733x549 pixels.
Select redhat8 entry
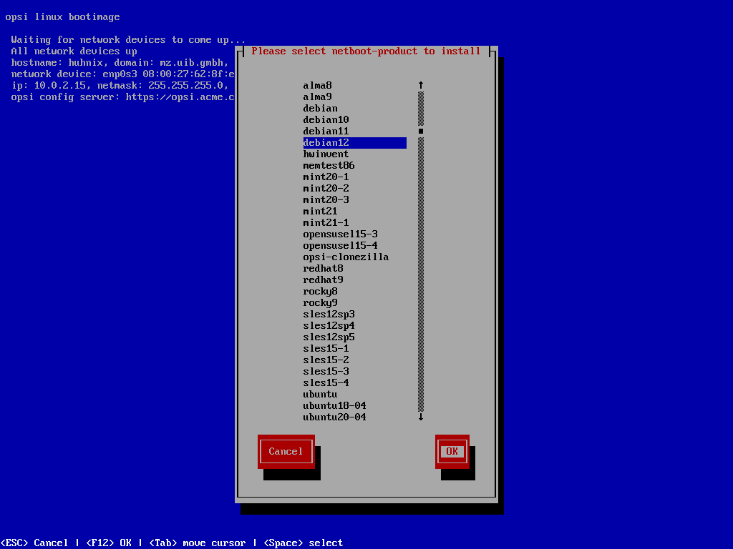(355, 269)
